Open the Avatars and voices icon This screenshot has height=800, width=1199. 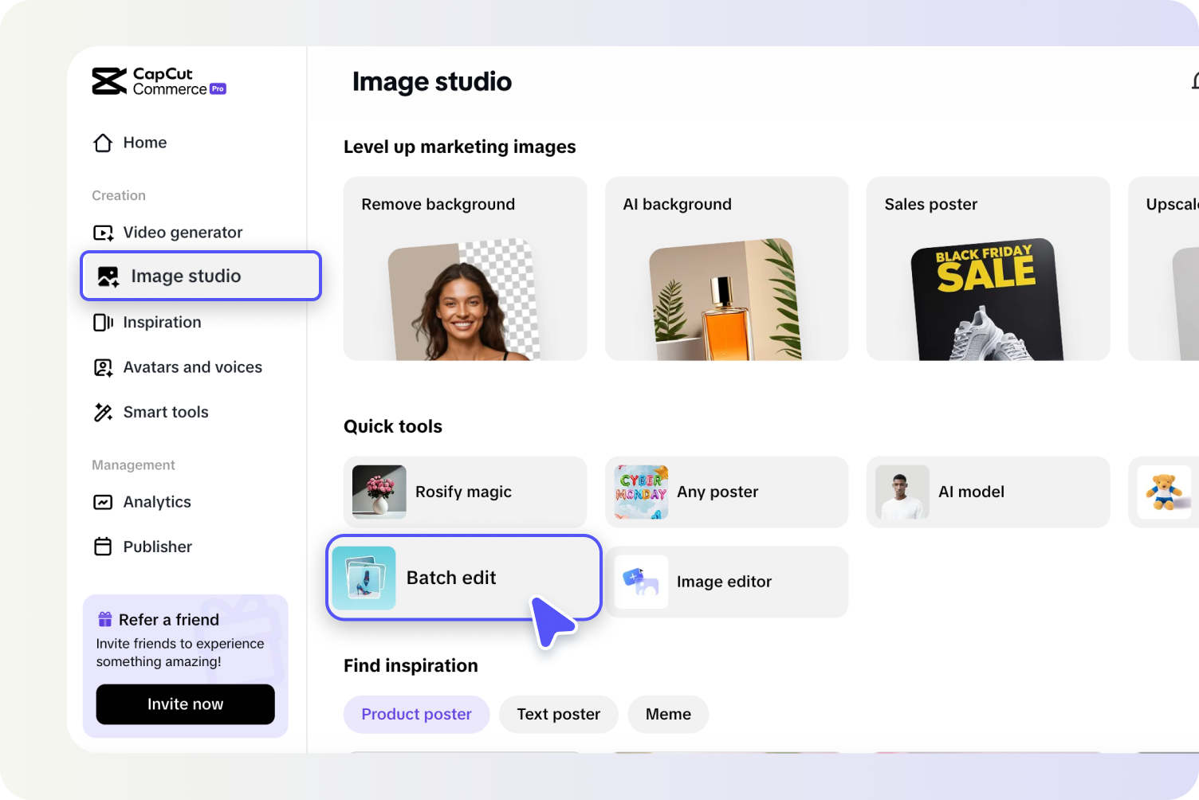tap(102, 367)
